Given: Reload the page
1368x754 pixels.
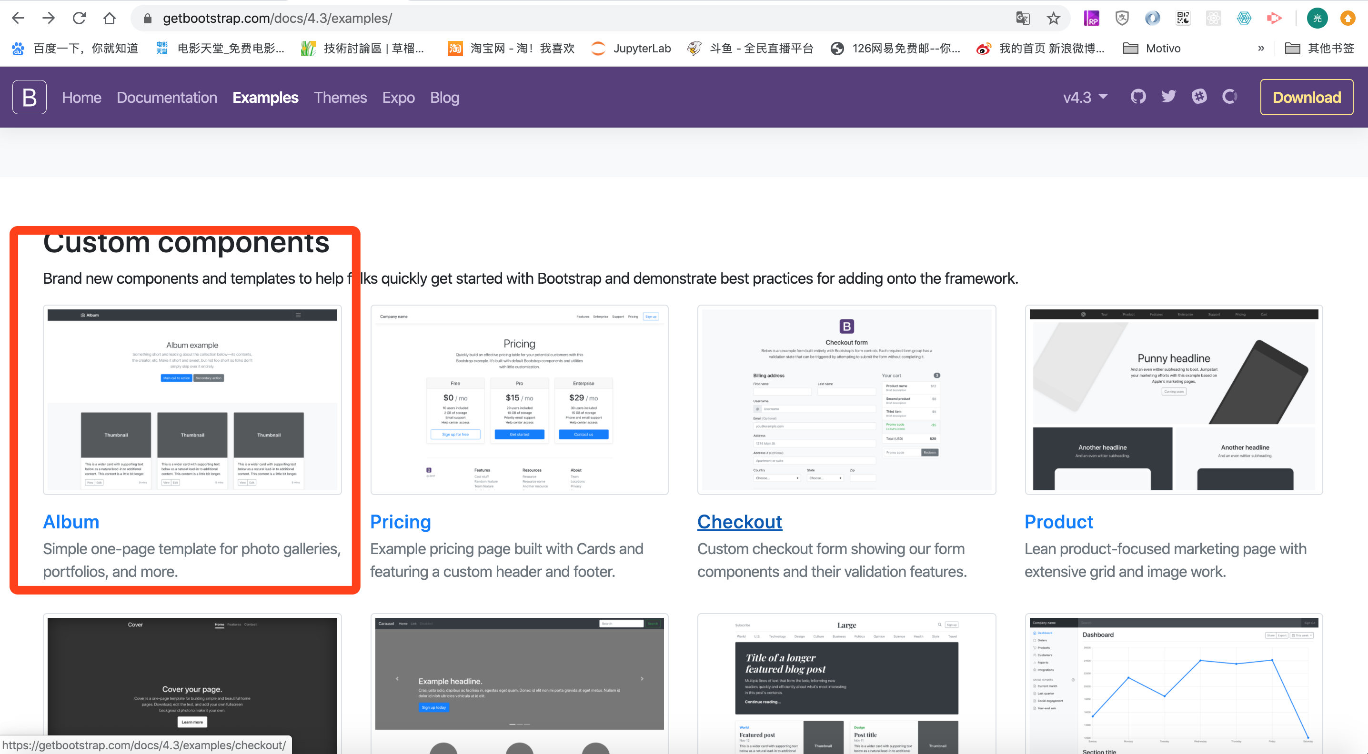Looking at the screenshot, I should (79, 19).
